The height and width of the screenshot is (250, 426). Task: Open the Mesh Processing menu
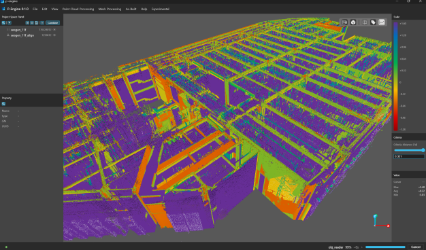coord(110,10)
